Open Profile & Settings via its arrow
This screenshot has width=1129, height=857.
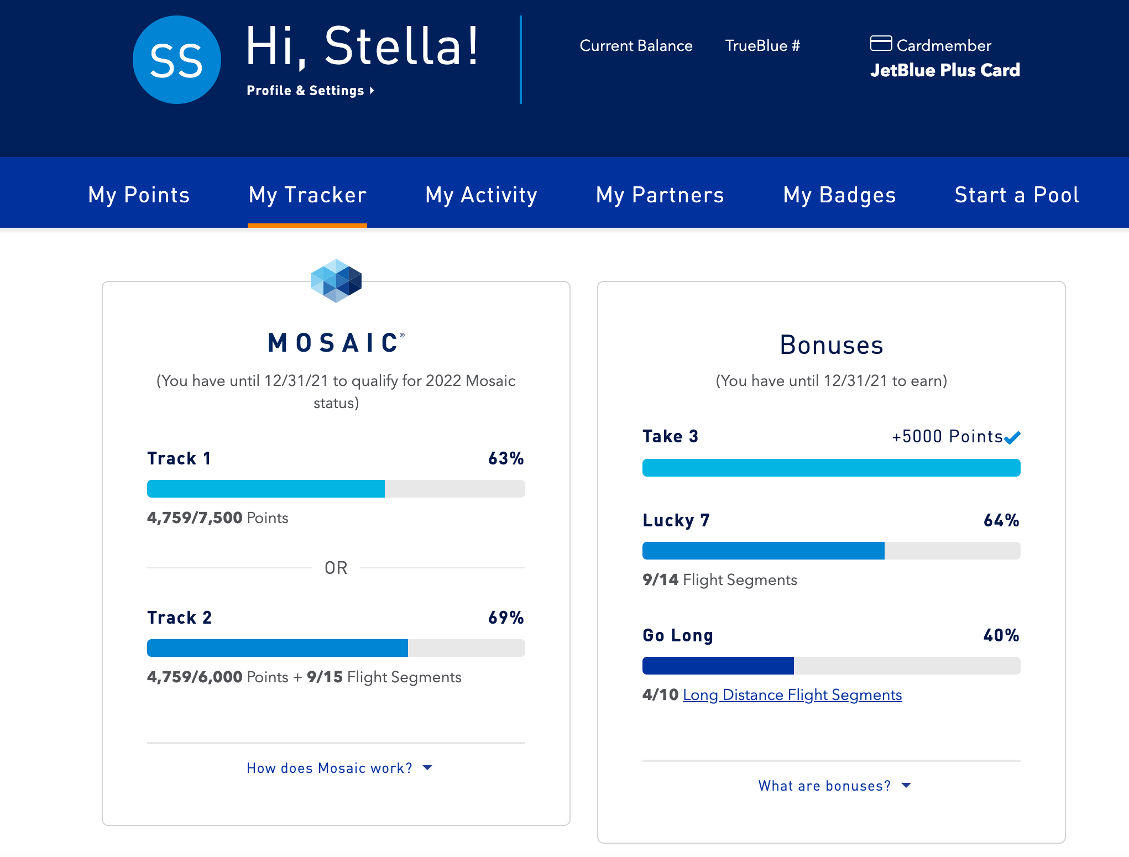[x=372, y=91]
